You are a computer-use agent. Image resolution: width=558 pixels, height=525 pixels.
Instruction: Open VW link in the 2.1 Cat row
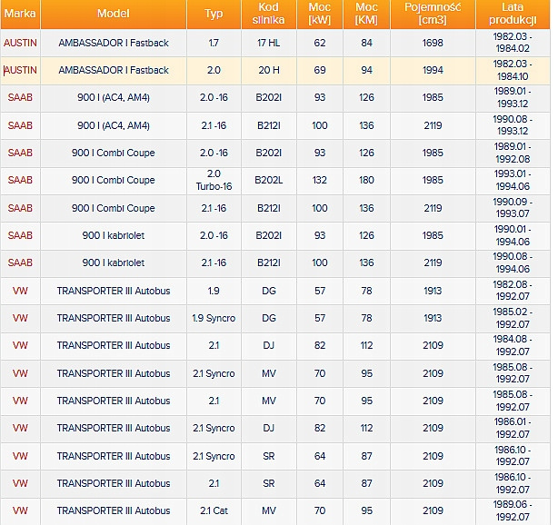pyautogui.click(x=20, y=510)
